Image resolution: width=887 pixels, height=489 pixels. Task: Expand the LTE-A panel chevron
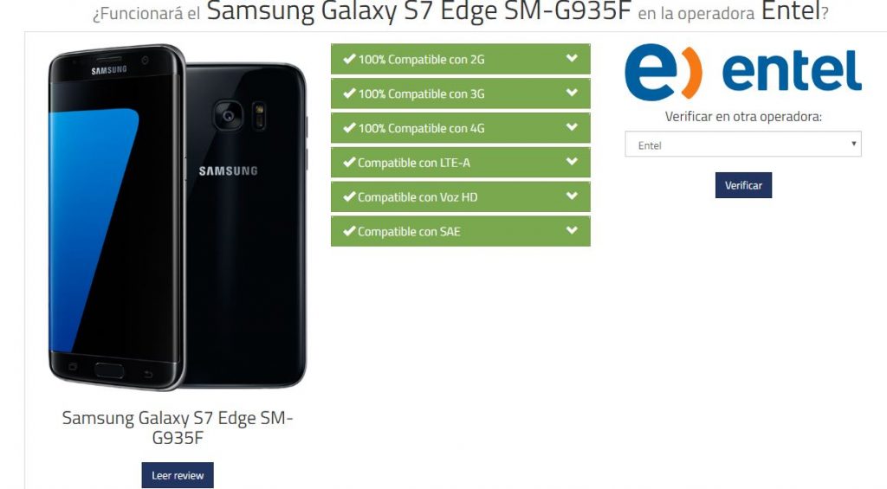572,162
